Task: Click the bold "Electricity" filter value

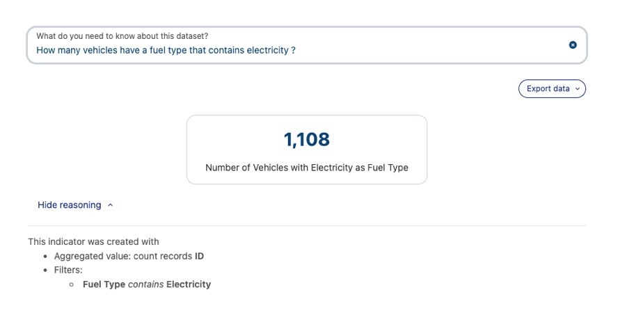Action: pos(188,284)
